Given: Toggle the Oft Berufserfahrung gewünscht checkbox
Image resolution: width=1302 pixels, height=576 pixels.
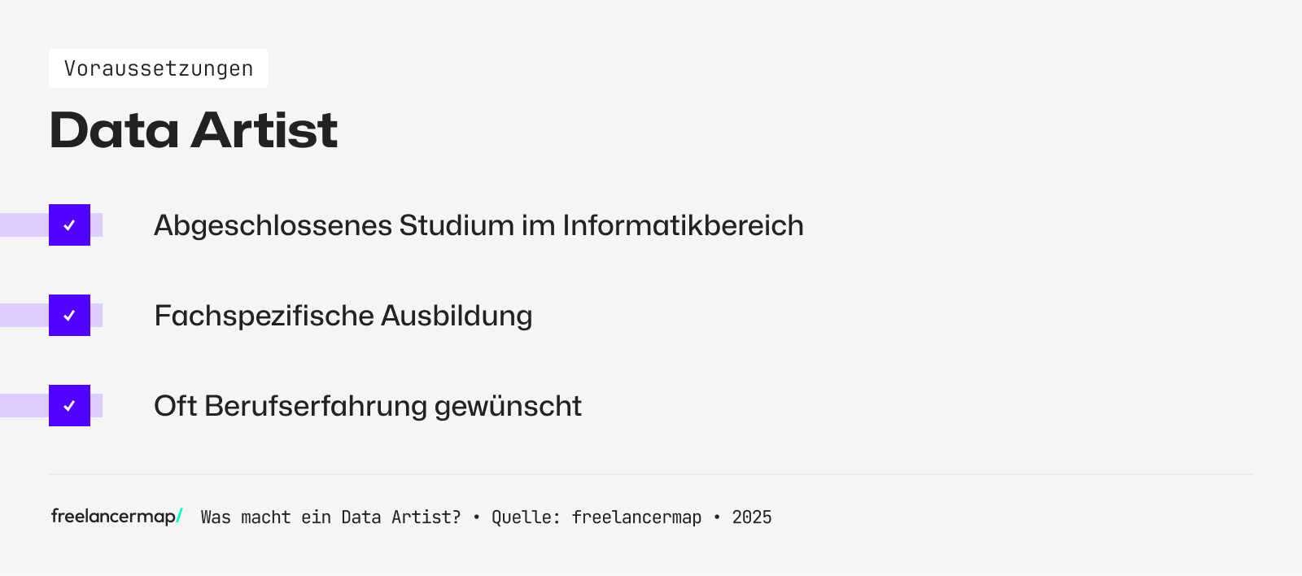Looking at the screenshot, I should [x=69, y=406].
